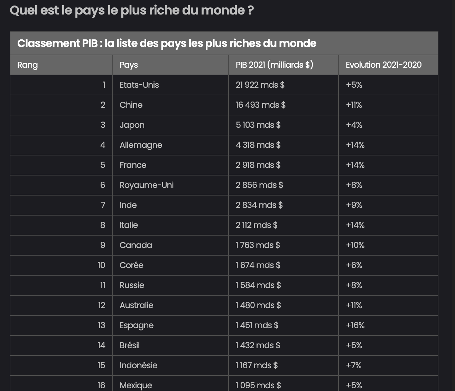This screenshot has width=455, height=391.
Task: Click the 'Evolution 2021-2020' column header
Action: pos(383,65)
